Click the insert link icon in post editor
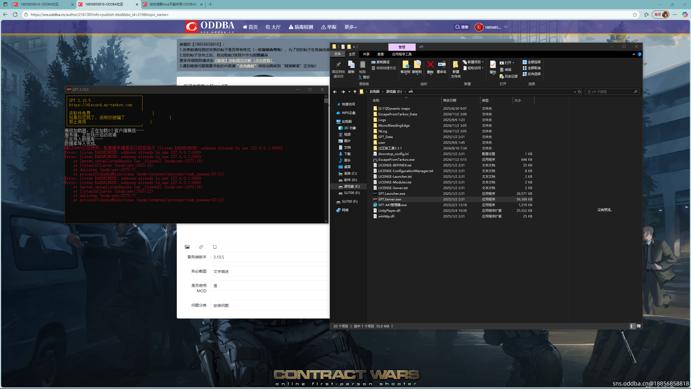This screenshot has width=691, height=389. click(x=201, y=247)
